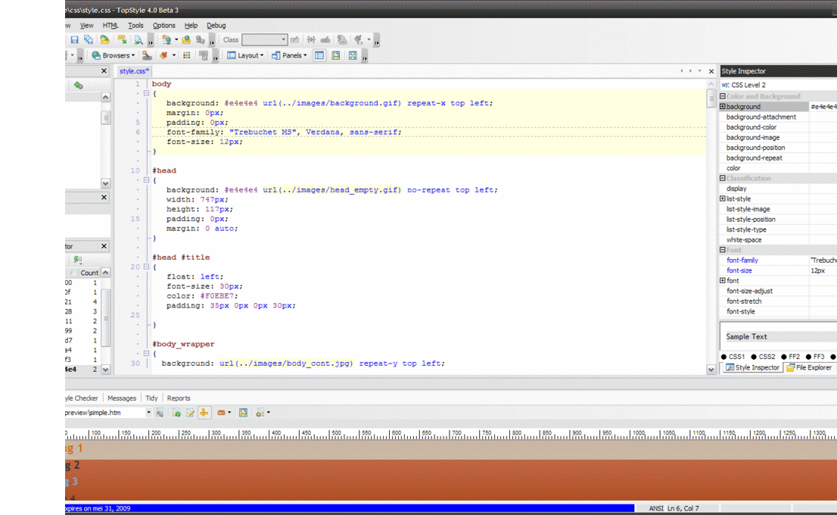Open the Options menu
Image resolution: width=837 pixels, height=515 pixels.
(x=164, y=25)
